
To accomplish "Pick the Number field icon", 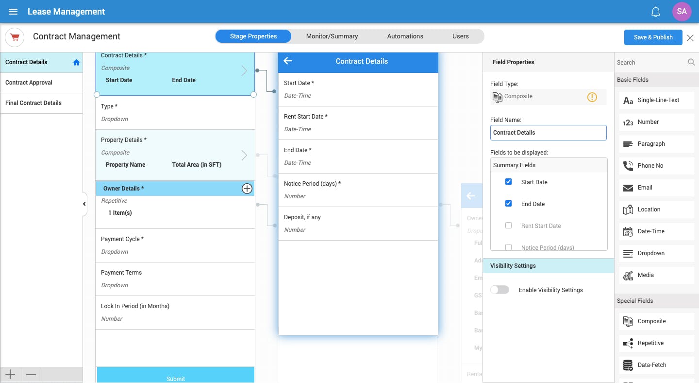I will point(628,122).
